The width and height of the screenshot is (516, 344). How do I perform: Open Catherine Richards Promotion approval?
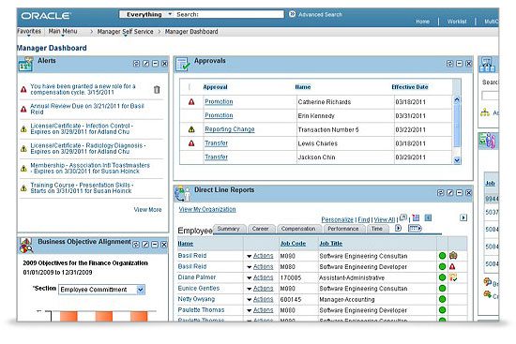click(x=219, y=102)
